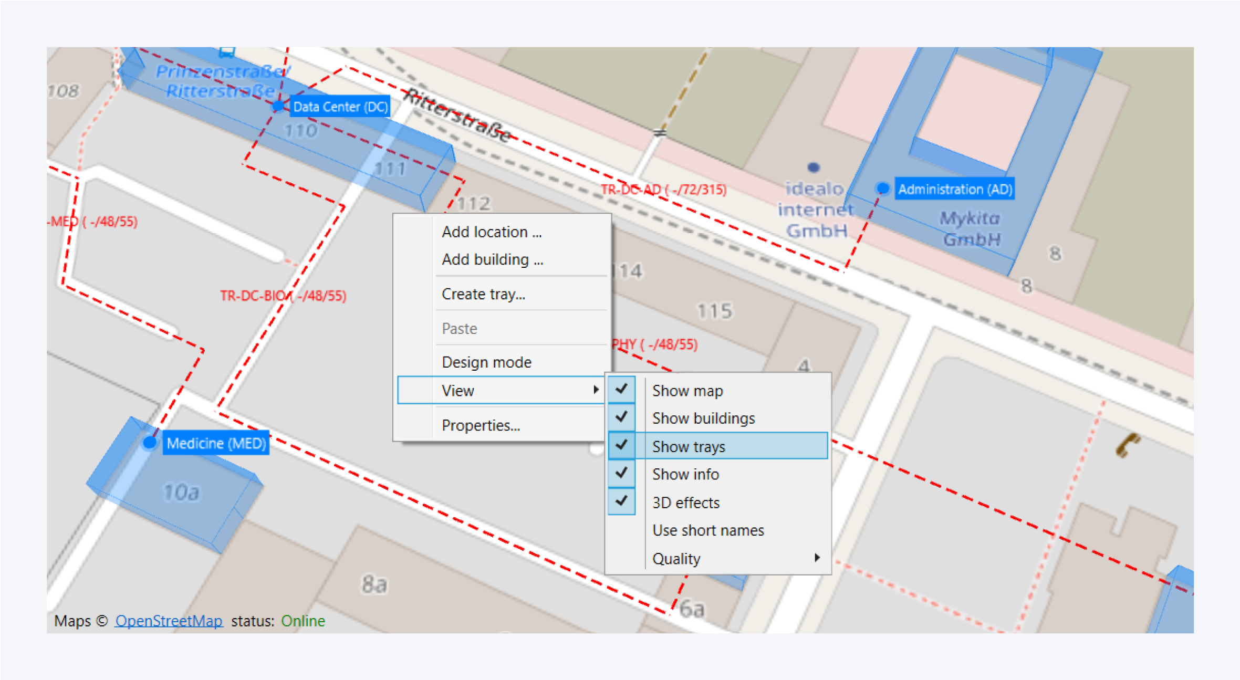Click the idealo internet GmbH map dot
The width and height of the screenshot is (1240, 680).
point(813,168)
